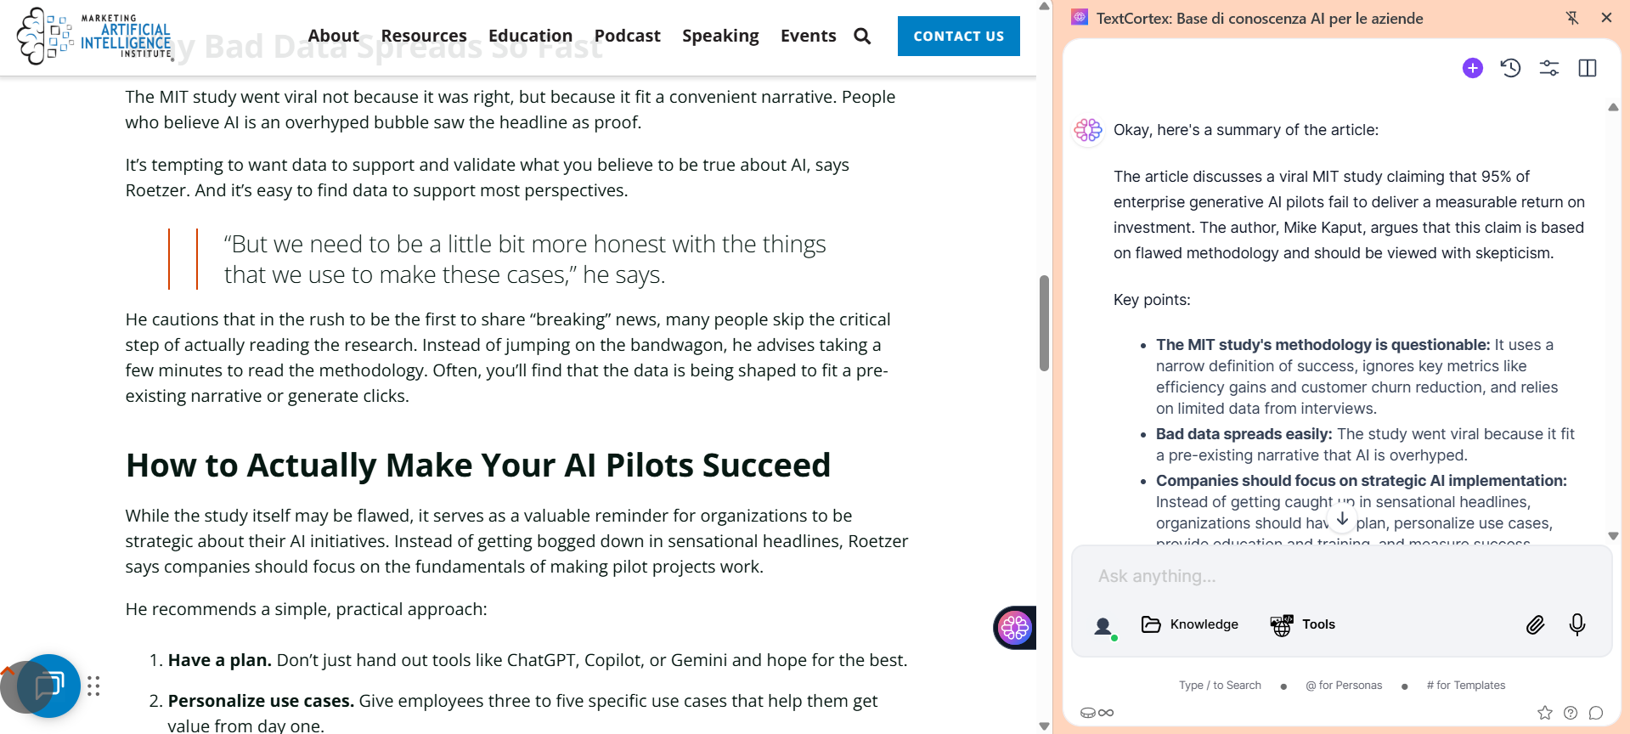This screenshot has height=734, width=1630.
Task: Attach a file with paperclip icon
Action: [1534, 625]
